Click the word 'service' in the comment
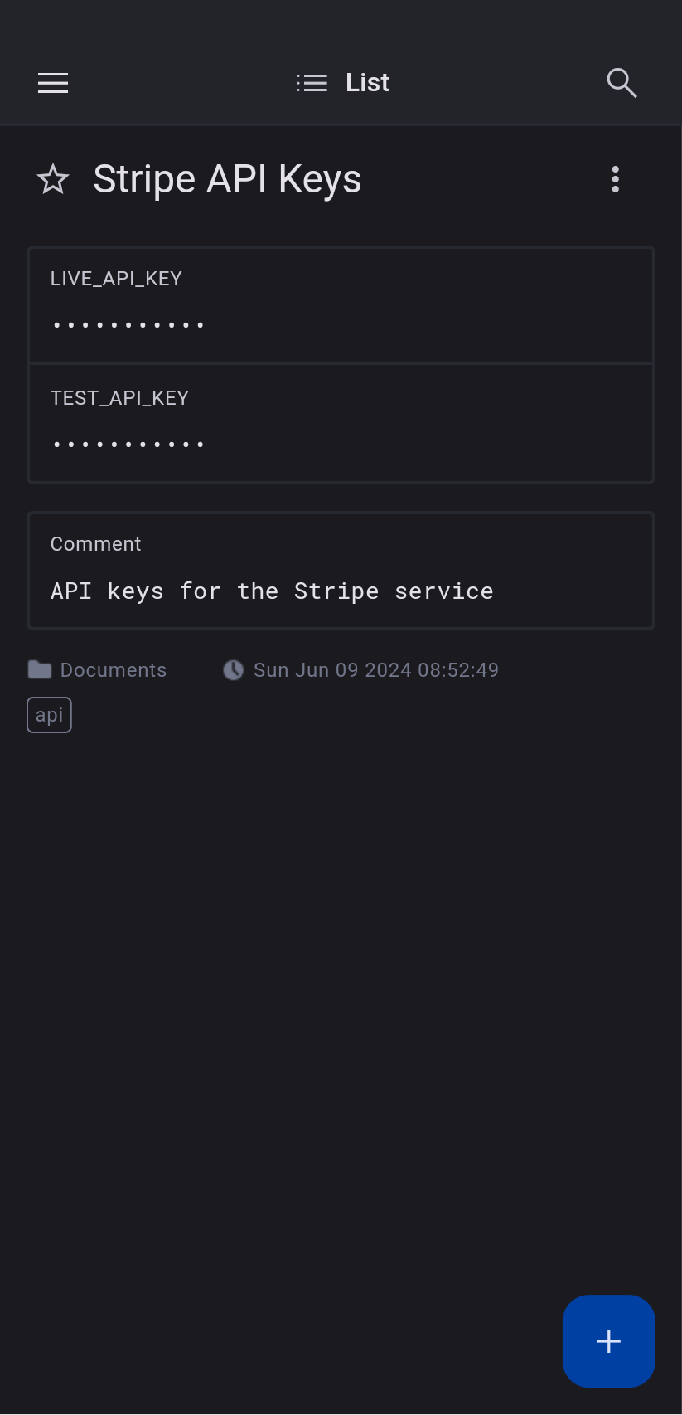Screen dimensions: 682x1415 pyautogui.click(x=443, y=591)
